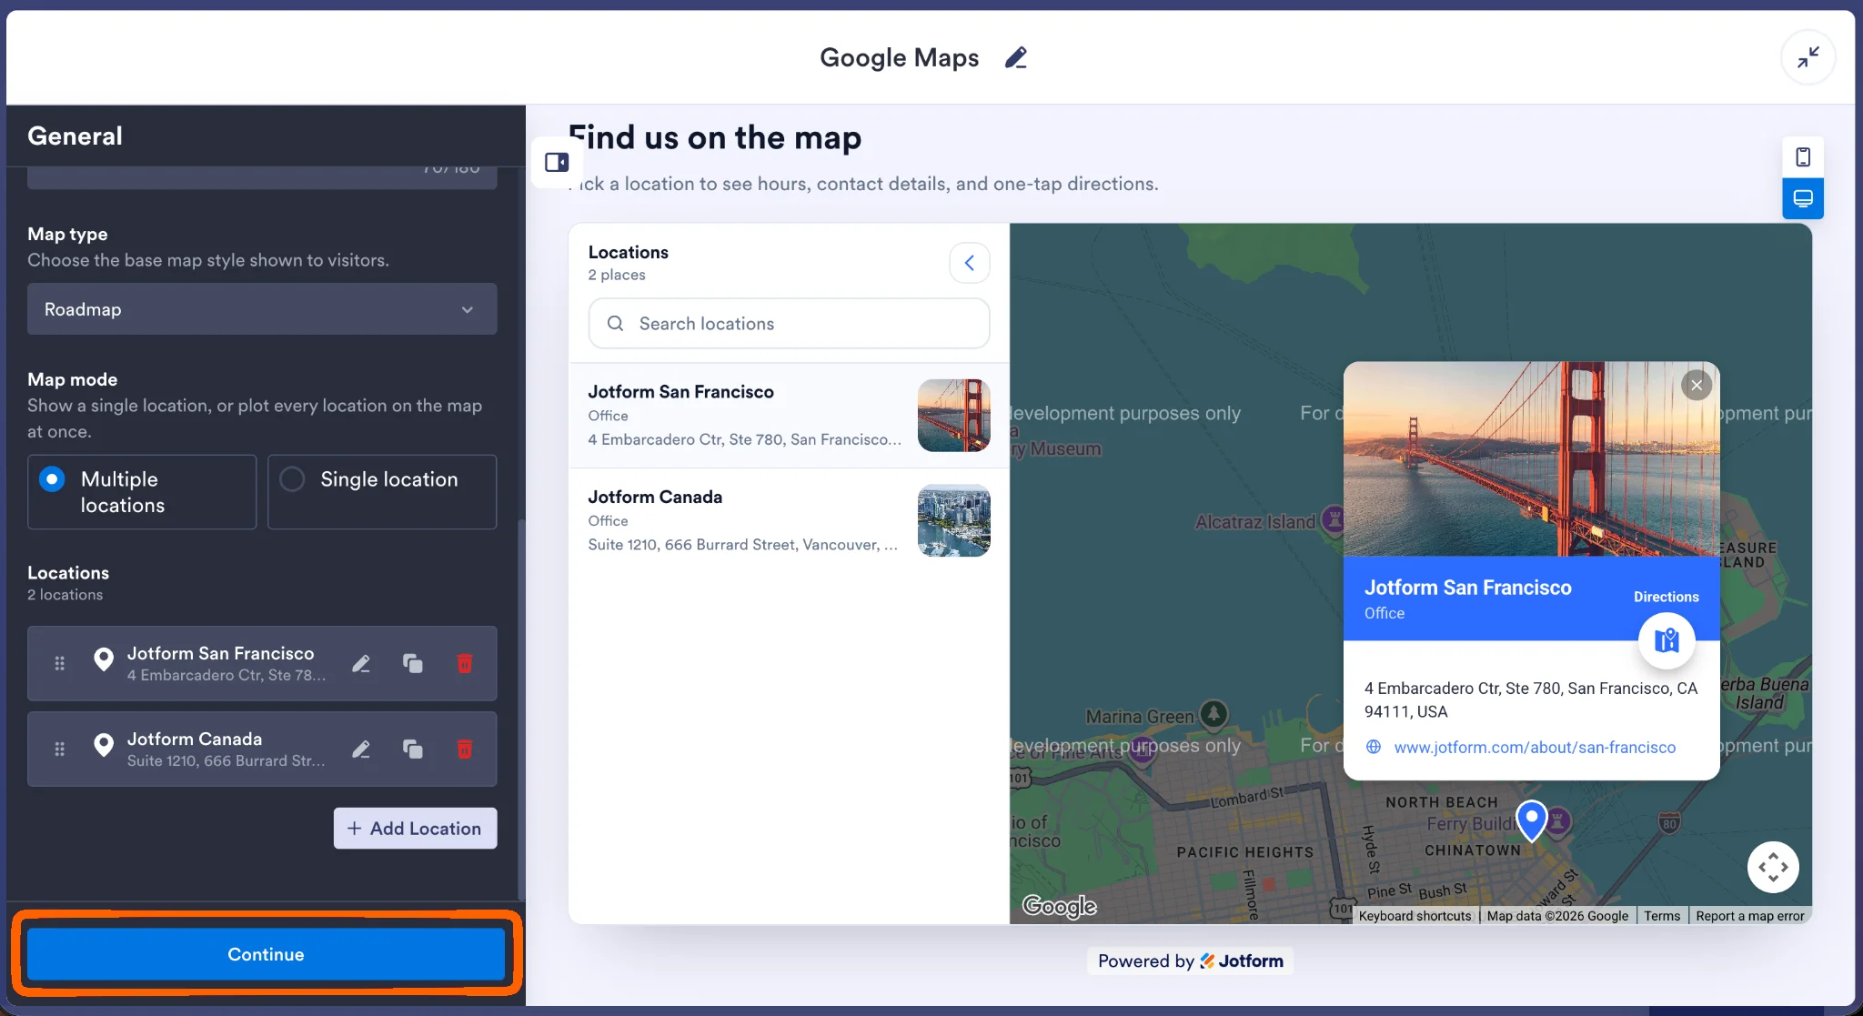Click the blue map marker pin

1532,820
